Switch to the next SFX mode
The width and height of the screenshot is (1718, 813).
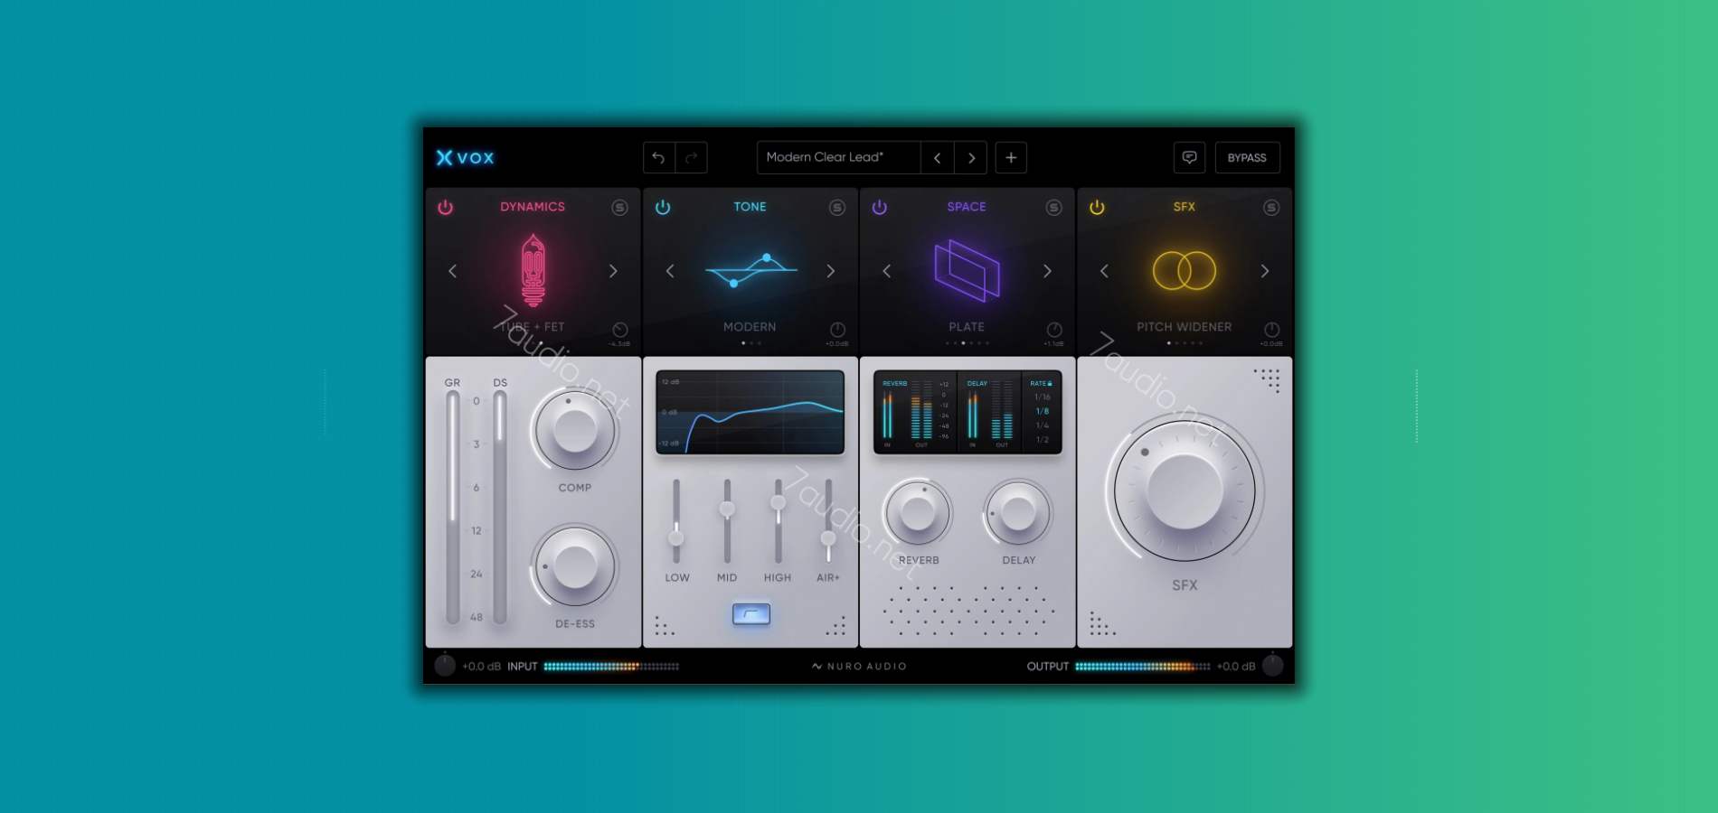pyautogui.click(x=1264, y=271)
